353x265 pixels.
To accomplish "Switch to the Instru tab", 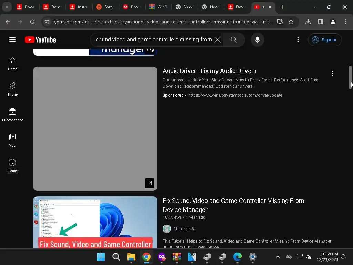I will pyautogui.click(x=79, y=7).
